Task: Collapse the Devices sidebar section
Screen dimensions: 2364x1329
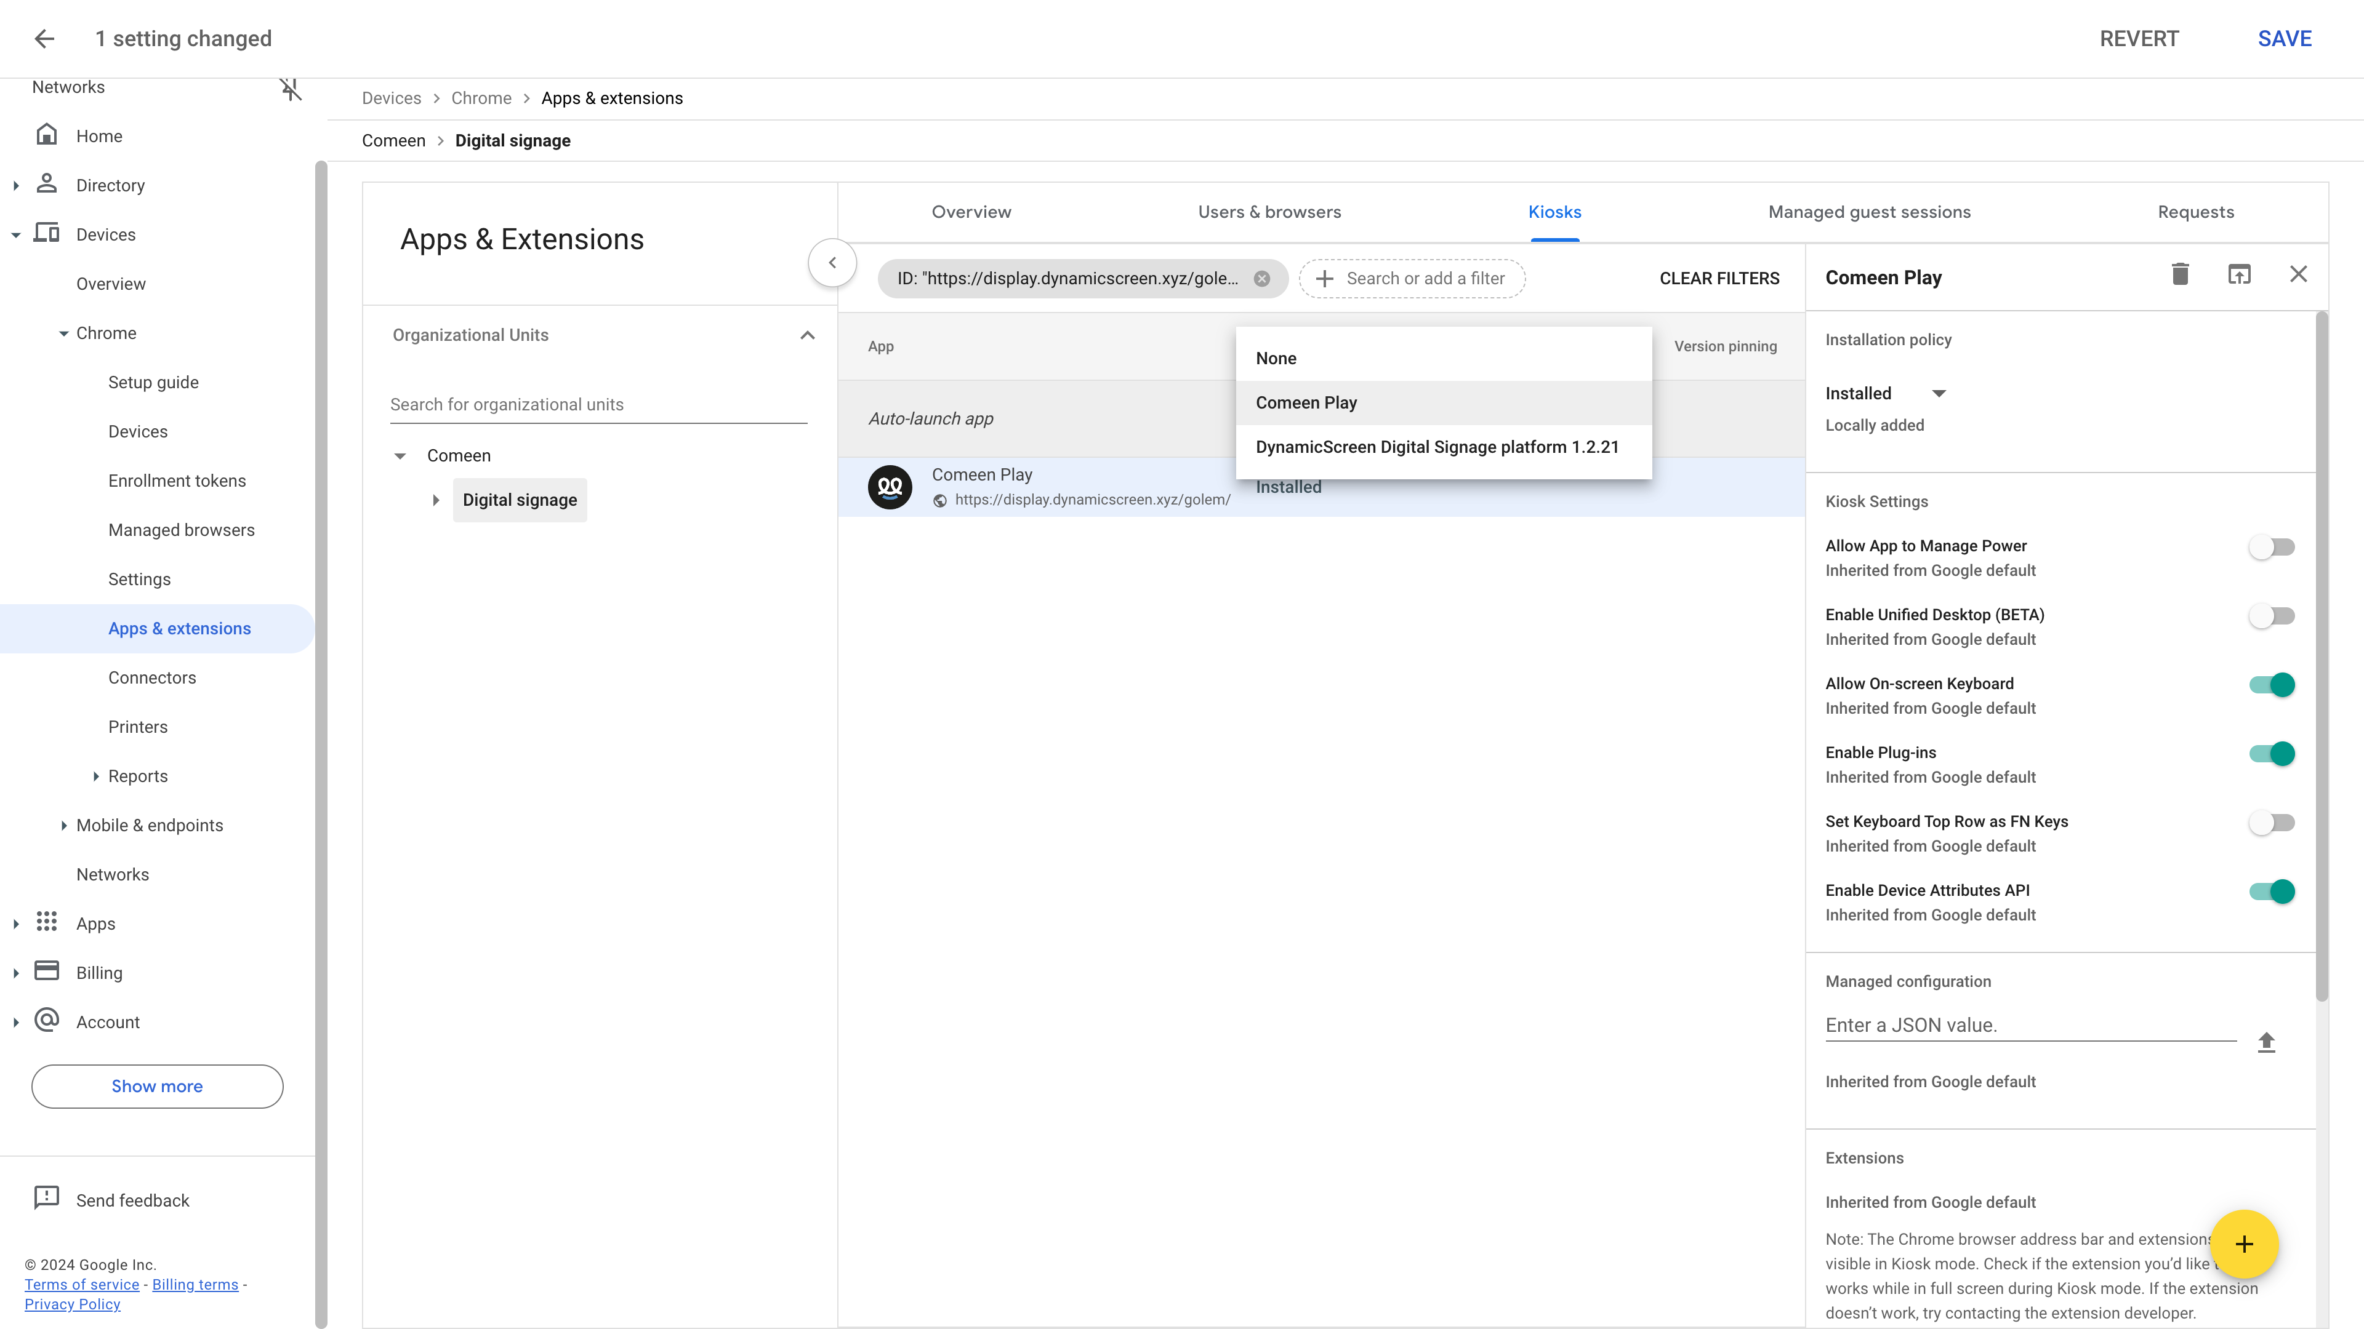Action: coord(15,236)
